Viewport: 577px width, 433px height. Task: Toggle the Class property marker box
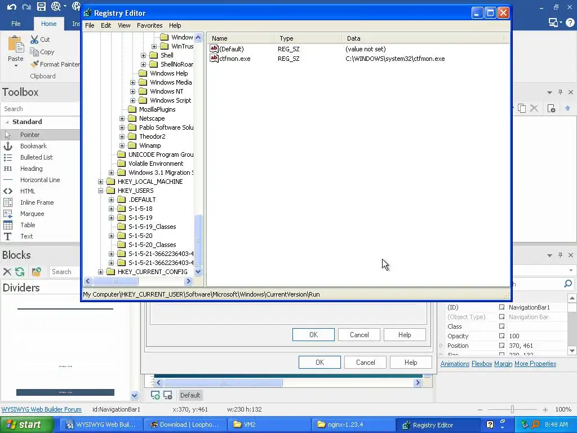point(501,326)
